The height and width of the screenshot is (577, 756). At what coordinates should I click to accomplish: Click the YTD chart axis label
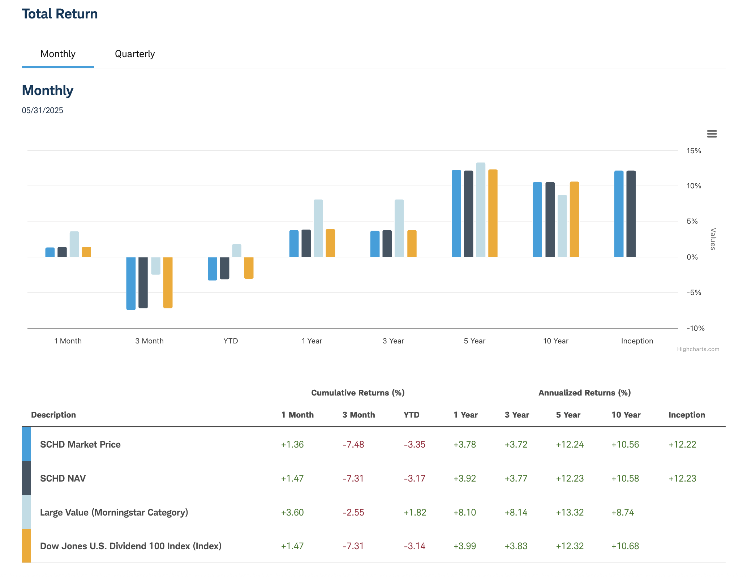pyautogui.click(x=231, y=341)
